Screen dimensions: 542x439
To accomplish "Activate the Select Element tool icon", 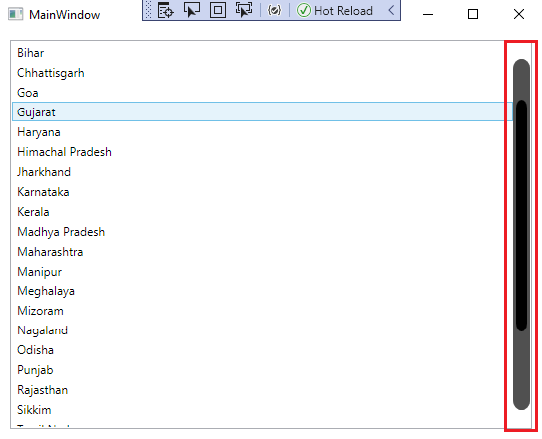I will 192,10.
